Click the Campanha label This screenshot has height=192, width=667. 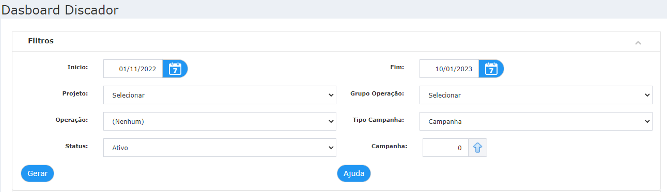pyautogui.click(x=390, y=146)
